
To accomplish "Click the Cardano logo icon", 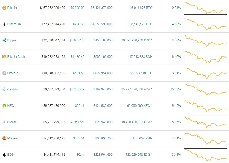I will [x=4, y=89].
